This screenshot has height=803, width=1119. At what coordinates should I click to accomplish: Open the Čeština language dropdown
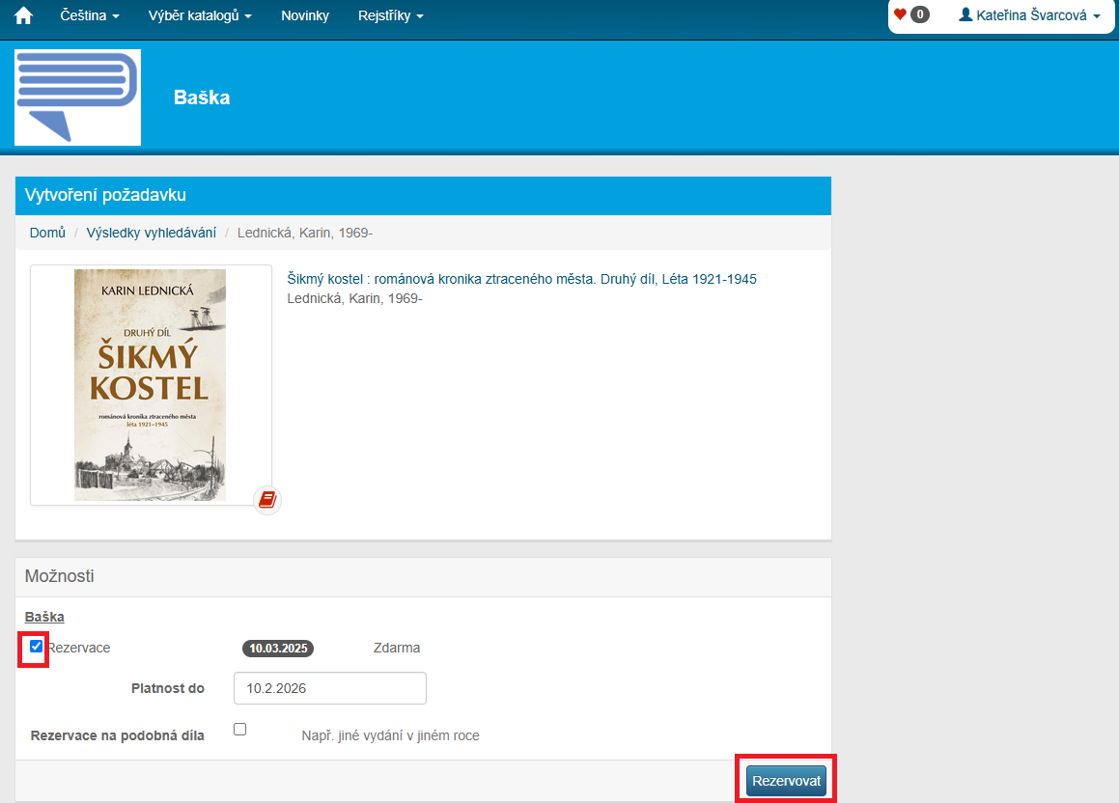(x=89, y=15)
